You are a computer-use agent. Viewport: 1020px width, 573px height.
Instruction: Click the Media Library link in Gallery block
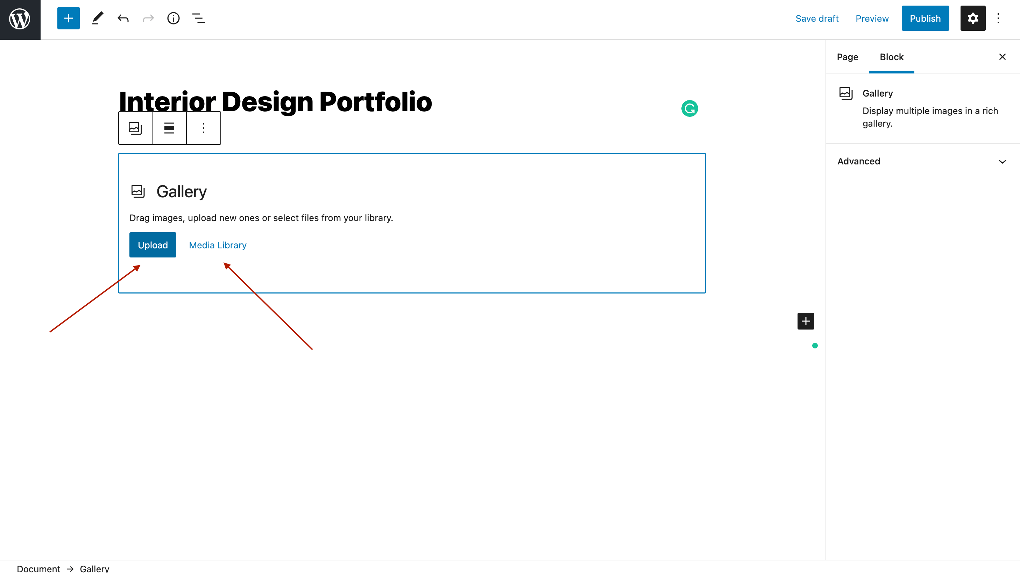(217, 245)
